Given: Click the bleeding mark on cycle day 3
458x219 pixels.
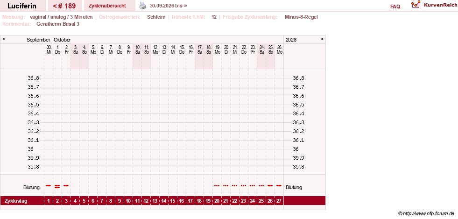Looking at the screenshot, I should tap(66, 185).
